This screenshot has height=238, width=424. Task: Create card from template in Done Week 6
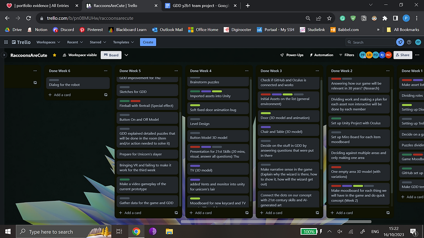tap(106, 95)
